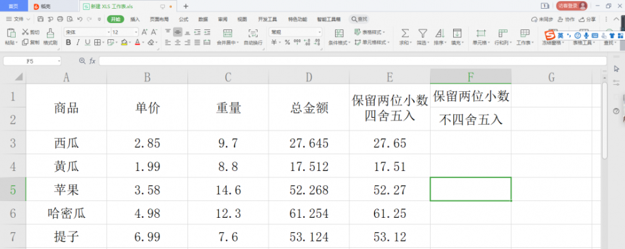
Task: Click the Format Painter (格式刷) icon
Action: 50,33
